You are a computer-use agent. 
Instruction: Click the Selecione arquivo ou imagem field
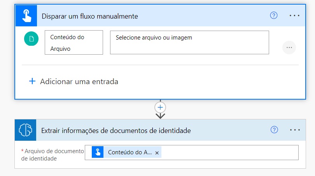coord(189,43)
